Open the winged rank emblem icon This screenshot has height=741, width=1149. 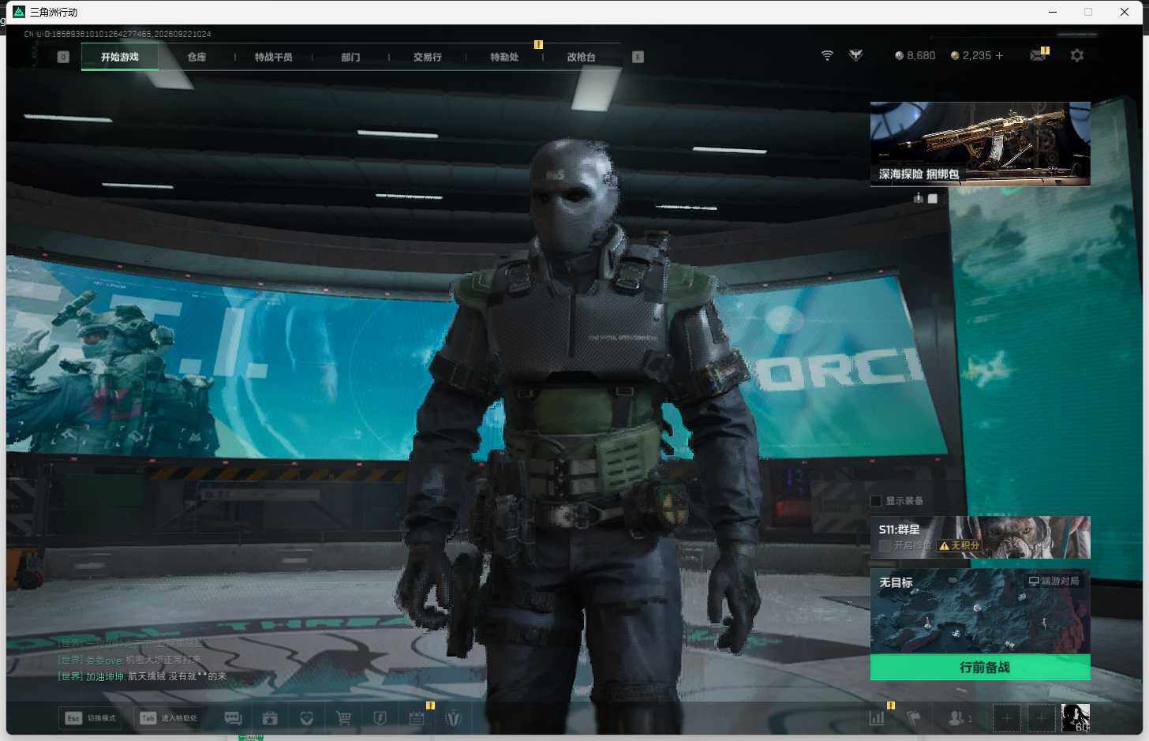(855, 55)
